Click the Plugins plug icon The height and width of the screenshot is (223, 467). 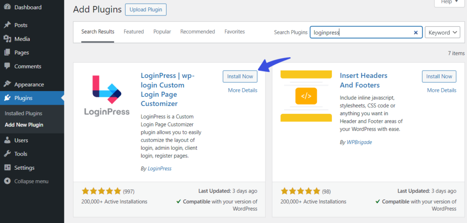(7, 98)
